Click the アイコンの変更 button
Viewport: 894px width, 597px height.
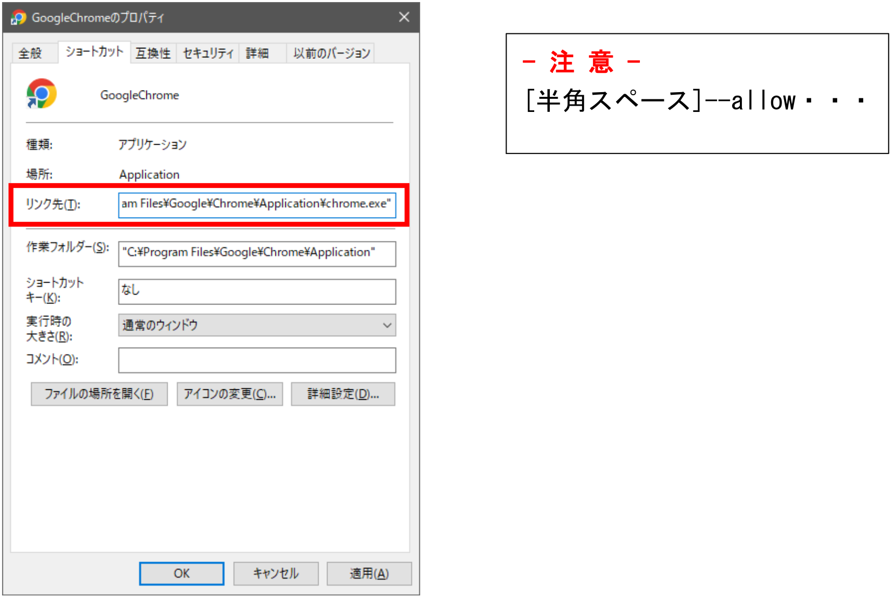[230, 394]
